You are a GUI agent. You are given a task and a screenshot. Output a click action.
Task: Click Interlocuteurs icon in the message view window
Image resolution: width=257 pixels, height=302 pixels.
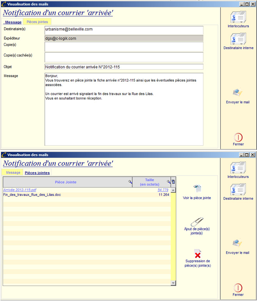click(x=238, y=18)
